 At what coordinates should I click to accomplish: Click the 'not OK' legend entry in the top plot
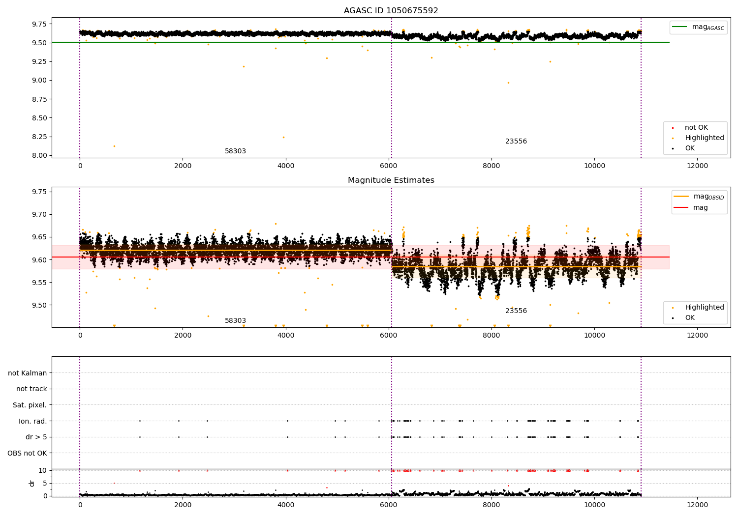click(696, 128)
